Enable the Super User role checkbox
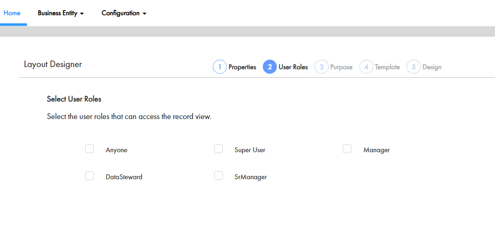This screenshot has height=232, width=495. pyautogui.click(x=219, y=149)
